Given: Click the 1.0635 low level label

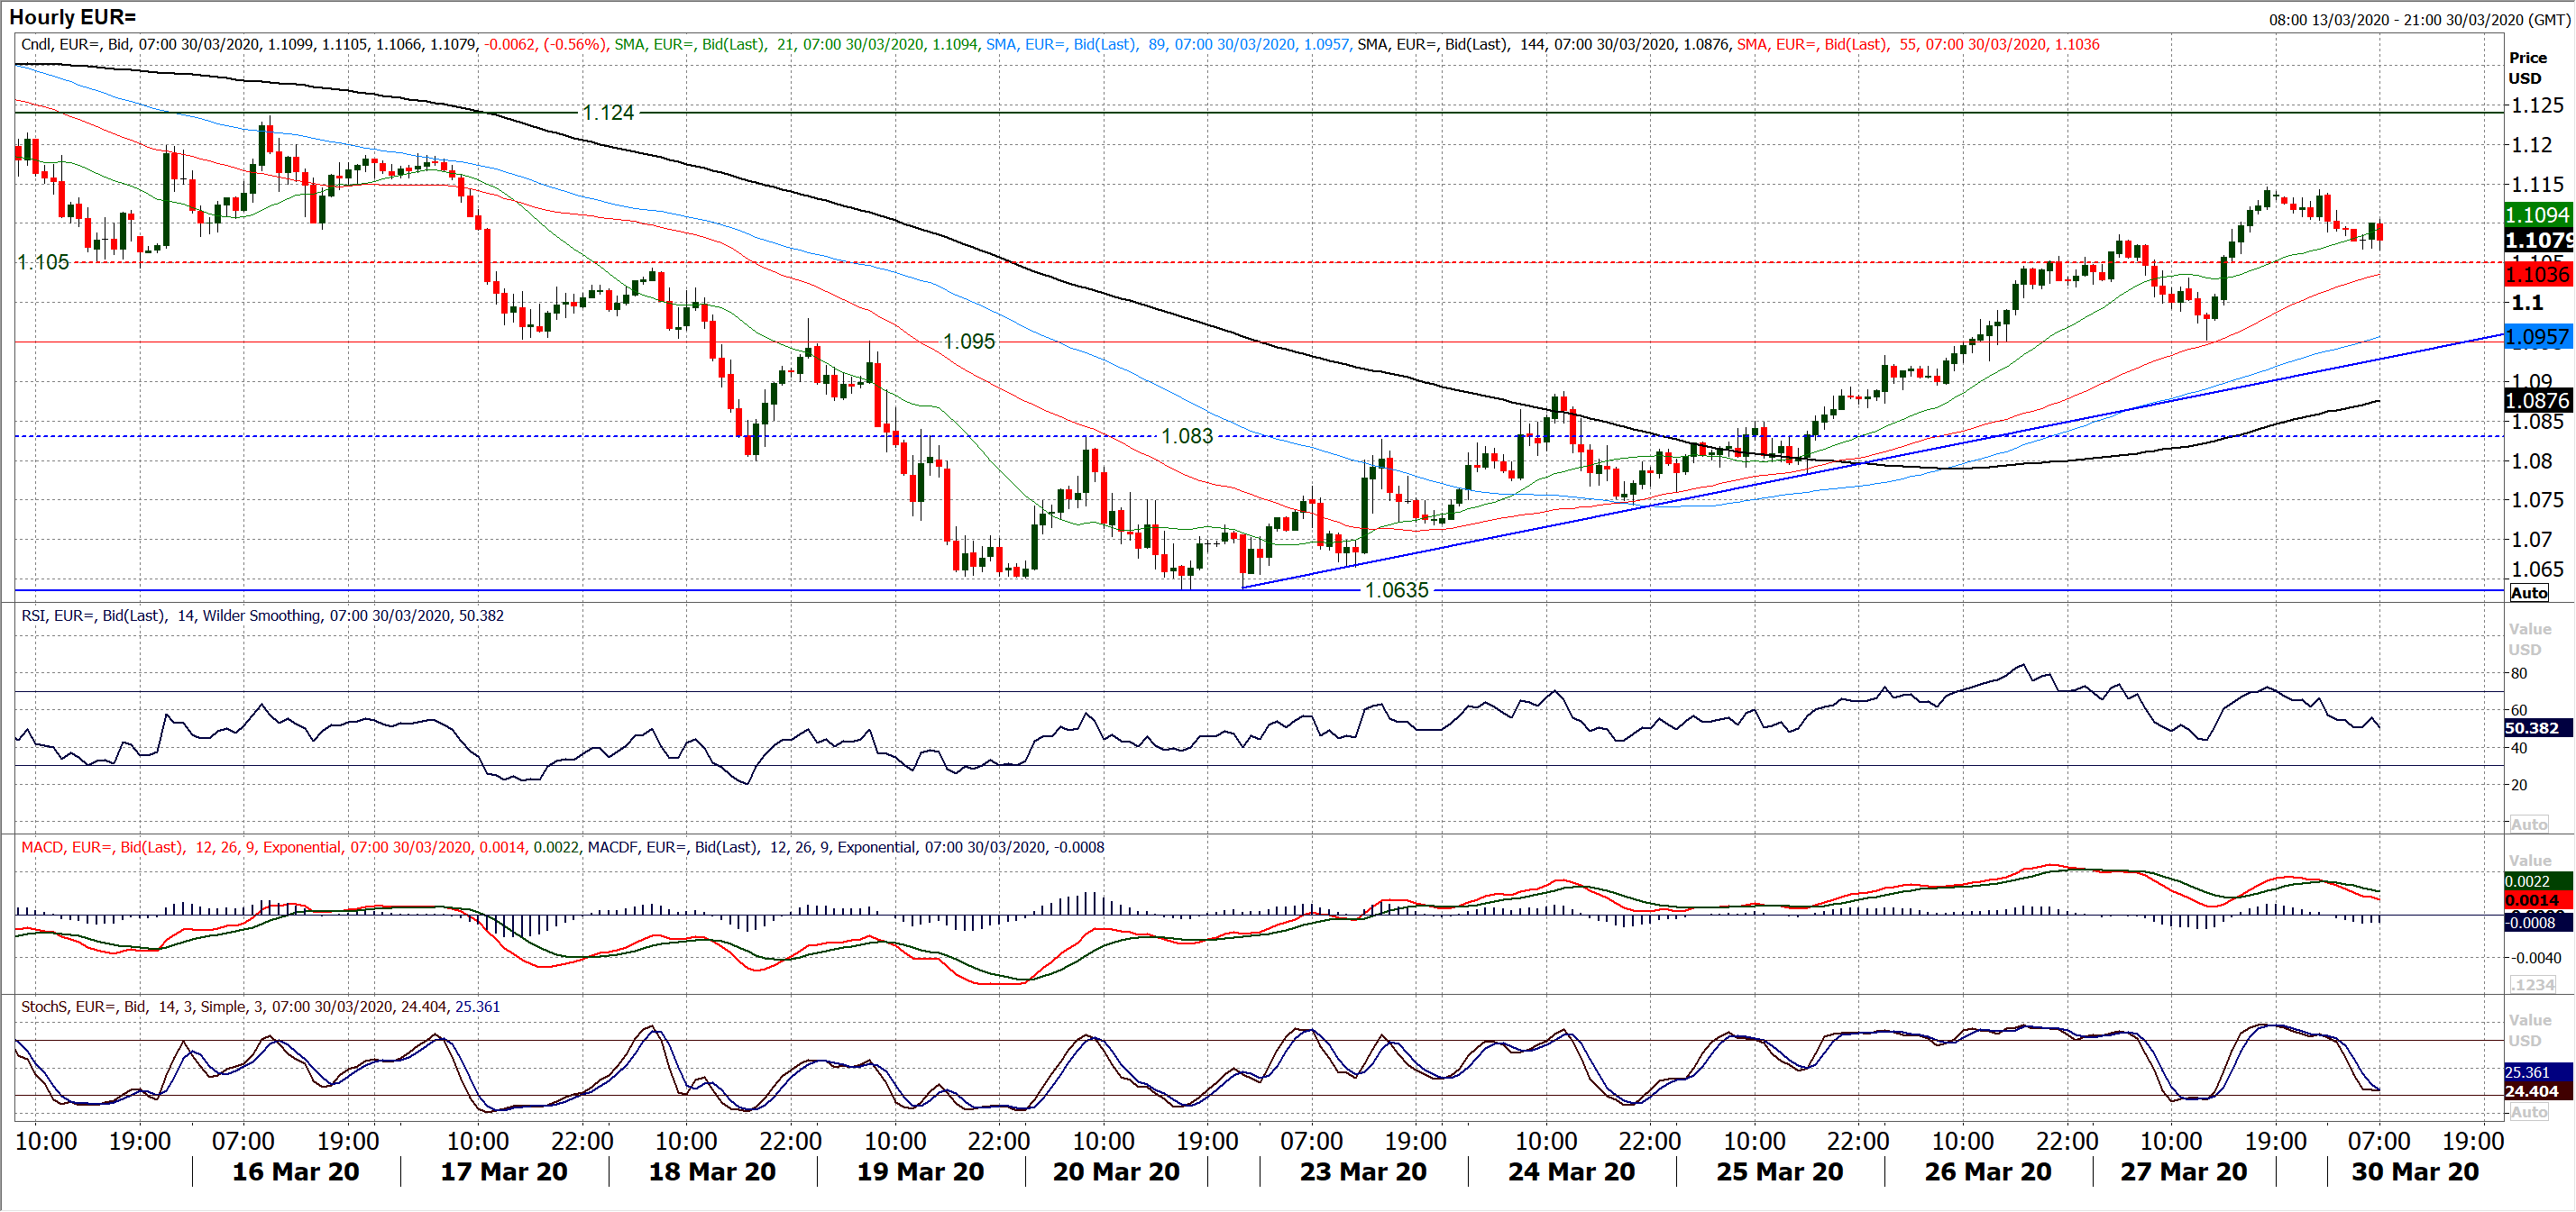Looking at the screenshot, I should pyautogui.click(x=1397, y=590).
